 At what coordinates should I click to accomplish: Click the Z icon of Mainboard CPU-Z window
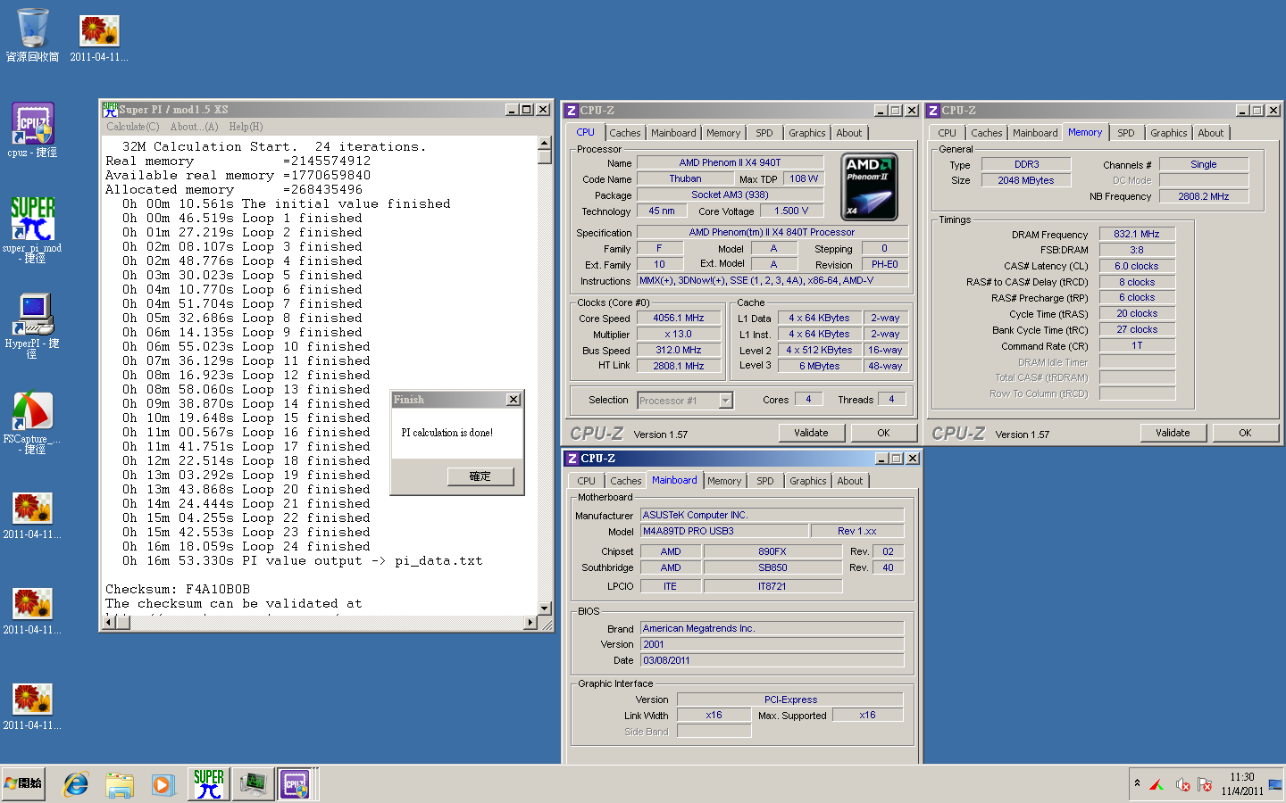572,459
